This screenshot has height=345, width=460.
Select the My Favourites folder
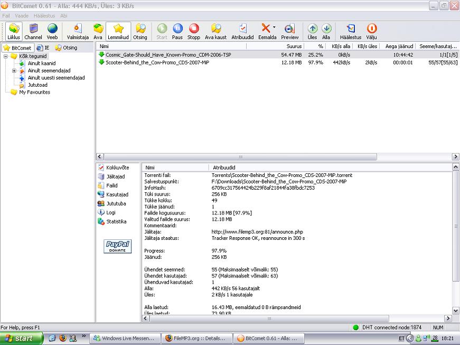[x=34, y=92]
